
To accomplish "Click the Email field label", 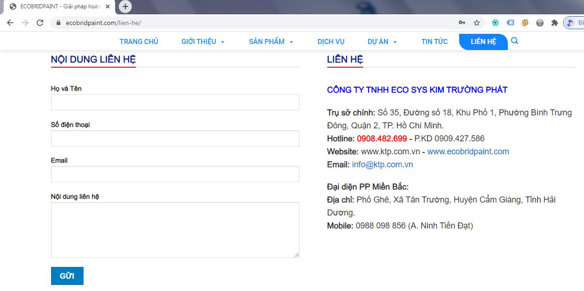I will tap(59, 160).
